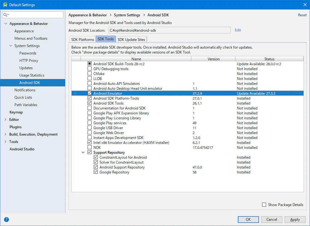Open Keymap settings
The height and width of the screenshot is (226, 310).
[x=16, y=112]
